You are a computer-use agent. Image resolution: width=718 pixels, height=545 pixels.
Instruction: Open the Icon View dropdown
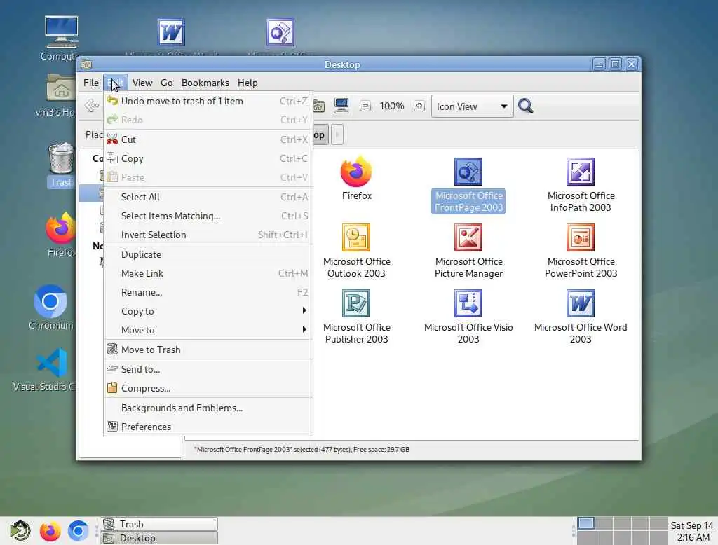[472, 106]
